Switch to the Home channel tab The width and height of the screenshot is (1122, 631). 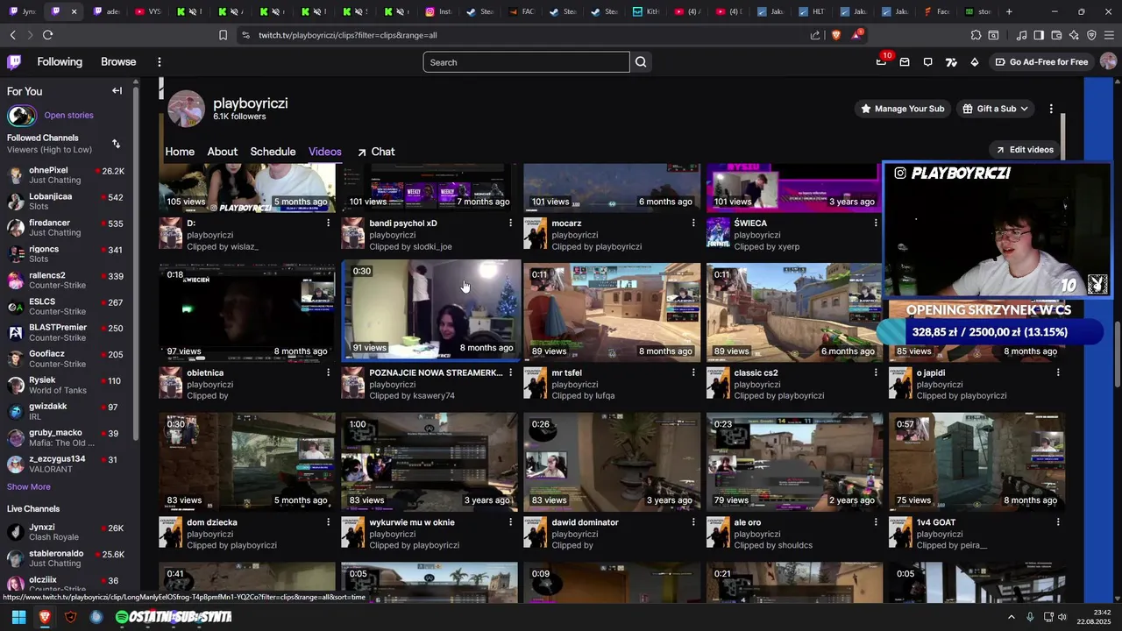(180, 152)
